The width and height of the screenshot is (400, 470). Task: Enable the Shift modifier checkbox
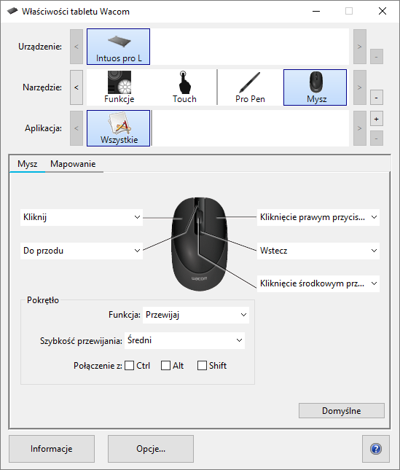[202, 366]
